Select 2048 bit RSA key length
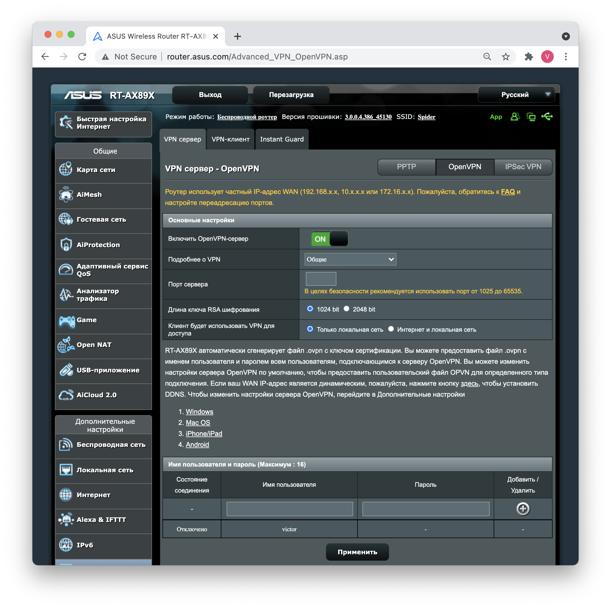The image size is (611, 608). click(347, 309)
